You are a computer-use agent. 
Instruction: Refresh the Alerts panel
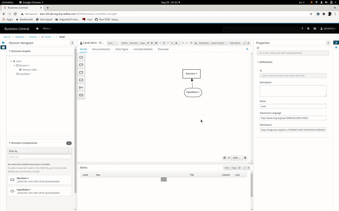click(x=239, y=168)
